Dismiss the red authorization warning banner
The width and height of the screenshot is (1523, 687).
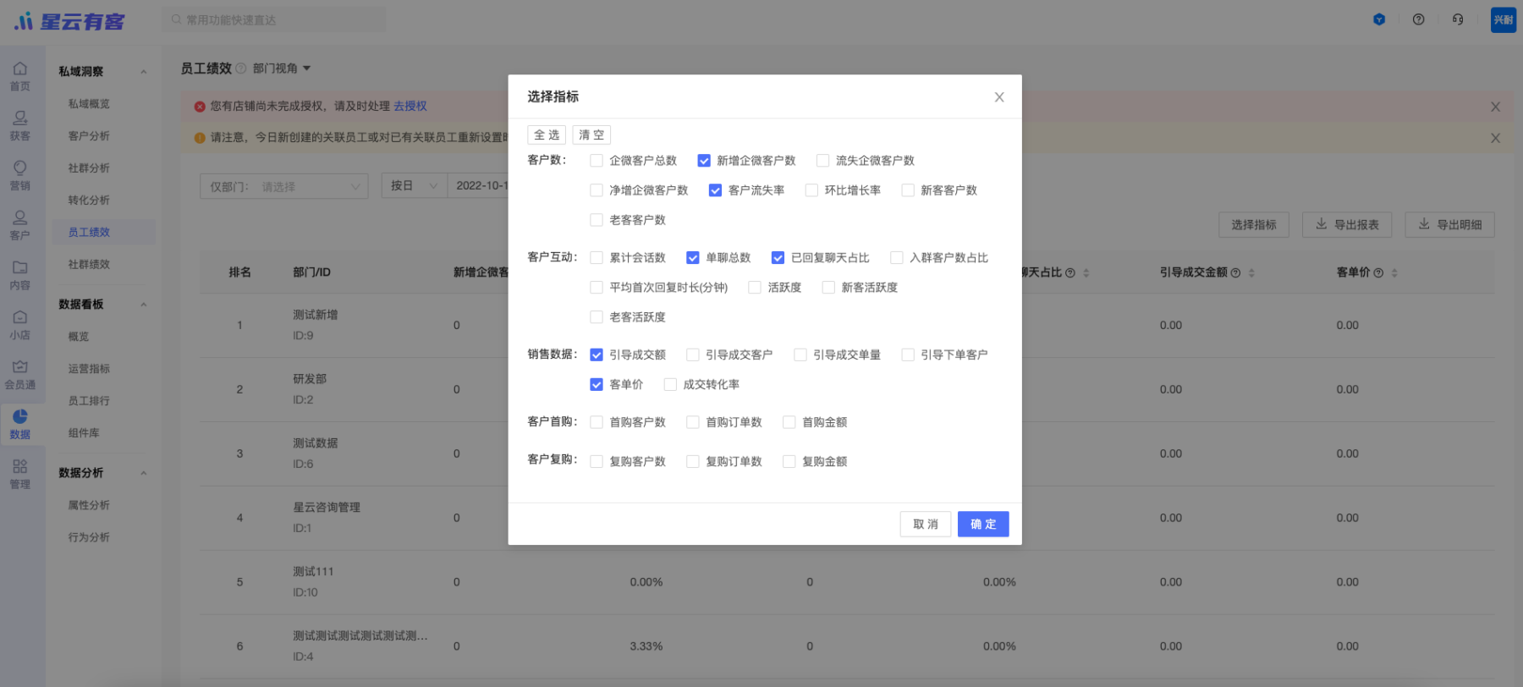click(x=1496, y=107)
